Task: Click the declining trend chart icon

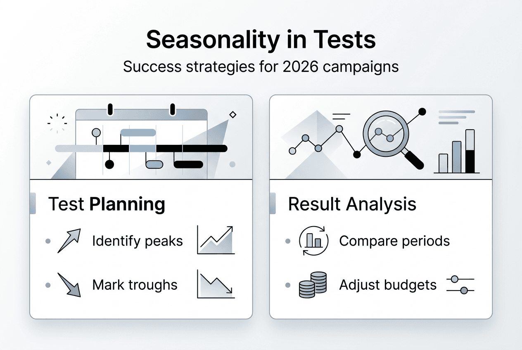Action: tap(216, 284)
